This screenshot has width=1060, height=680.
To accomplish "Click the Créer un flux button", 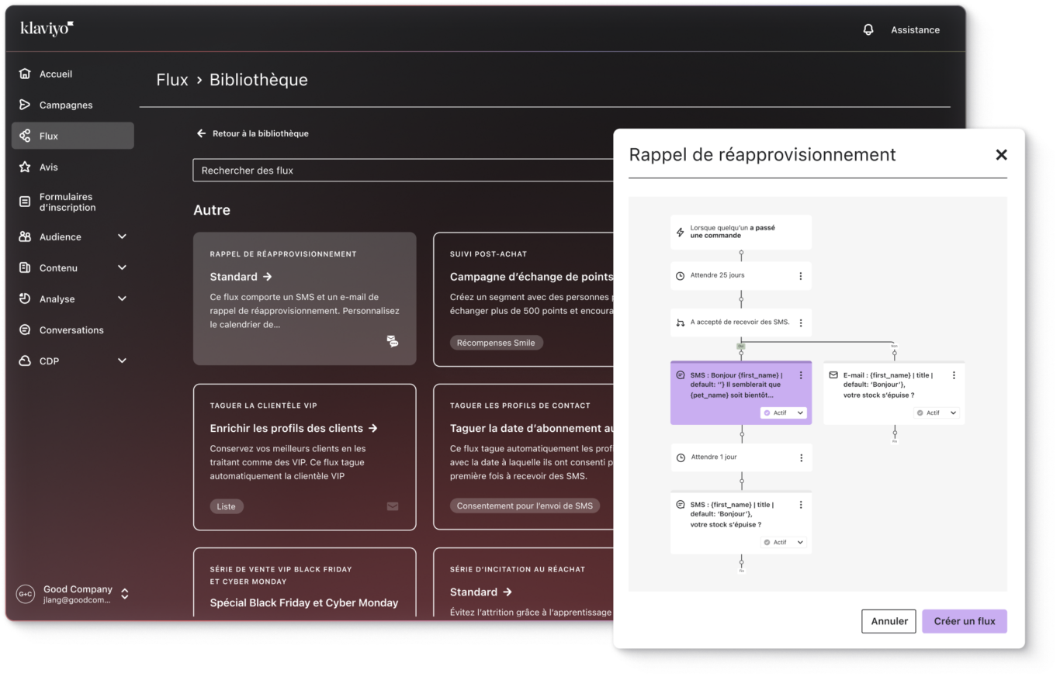I will coord(964,621).
